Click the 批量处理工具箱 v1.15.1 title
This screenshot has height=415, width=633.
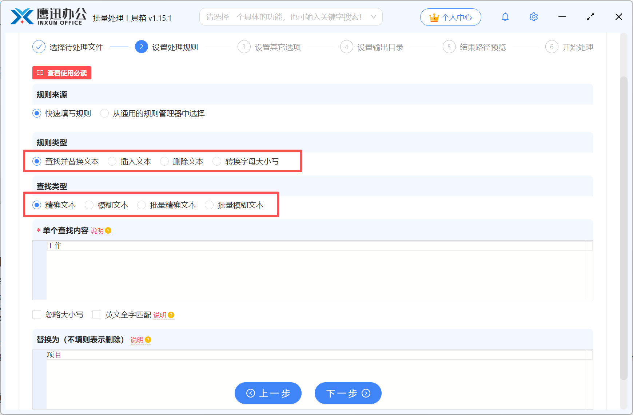pyautogui.click(x=132, y=18)
